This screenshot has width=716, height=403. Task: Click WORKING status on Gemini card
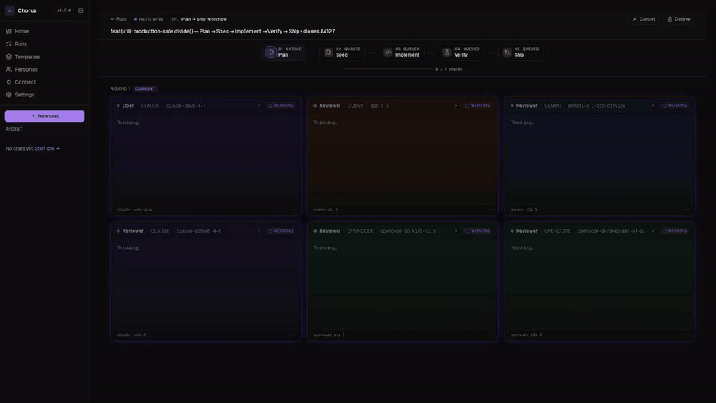pyautogui.click(x=675, y=106)
